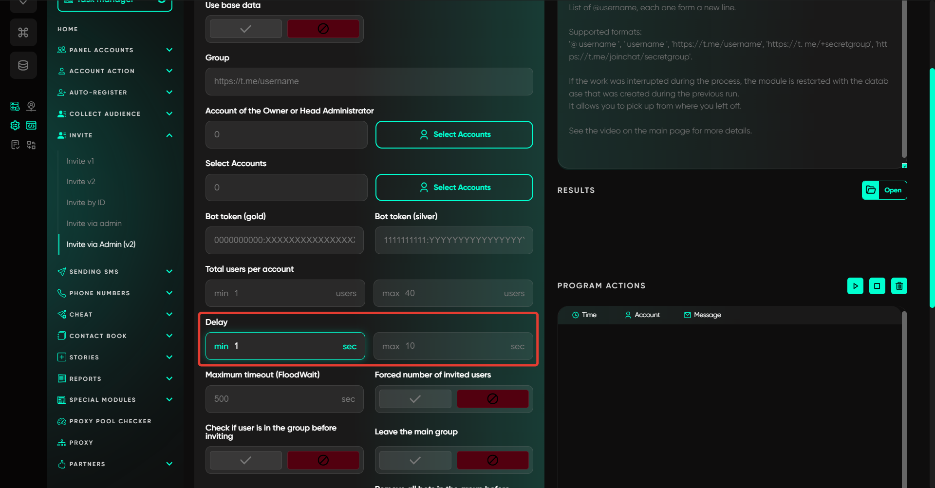
Task: Click the trash icon in Program Actions
Action: [899, 286]
